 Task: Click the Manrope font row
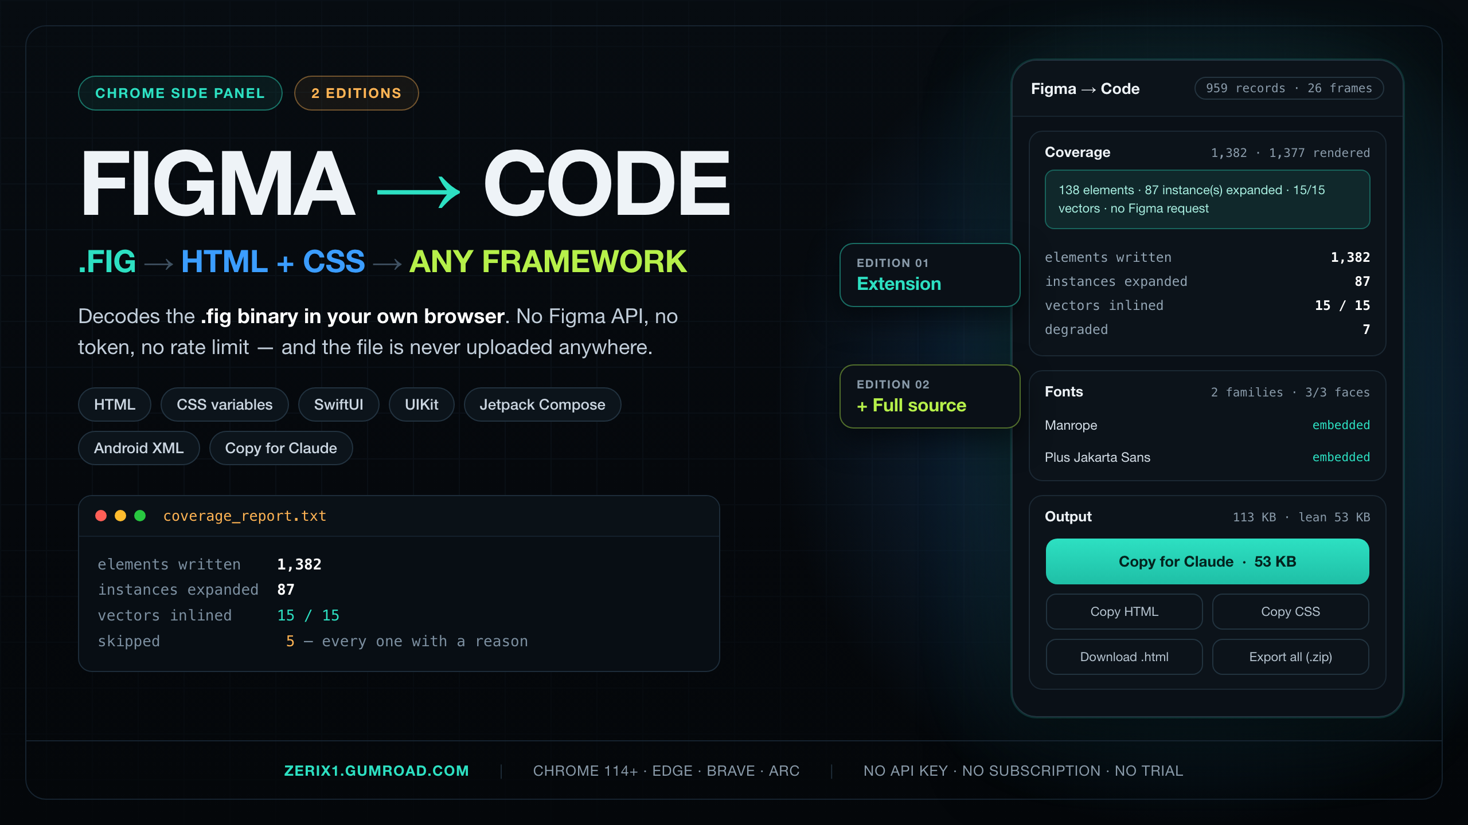[x=1207, y=425]
